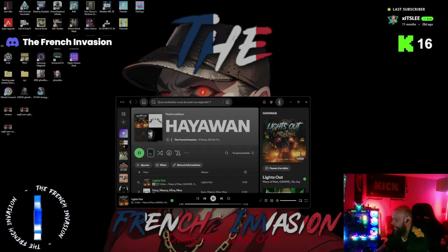Image resolution: width=448 pixels, height=252 pixels.
Task: Launch Elgato Stream Deck desktop shortcut
Action: (x=74, y=59)
